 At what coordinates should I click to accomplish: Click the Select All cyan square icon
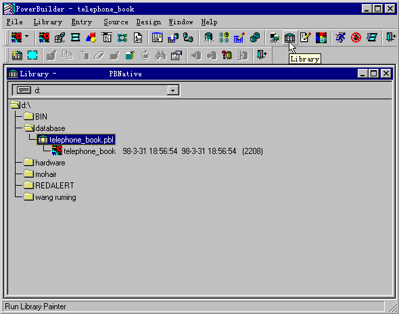coord(32,55)
